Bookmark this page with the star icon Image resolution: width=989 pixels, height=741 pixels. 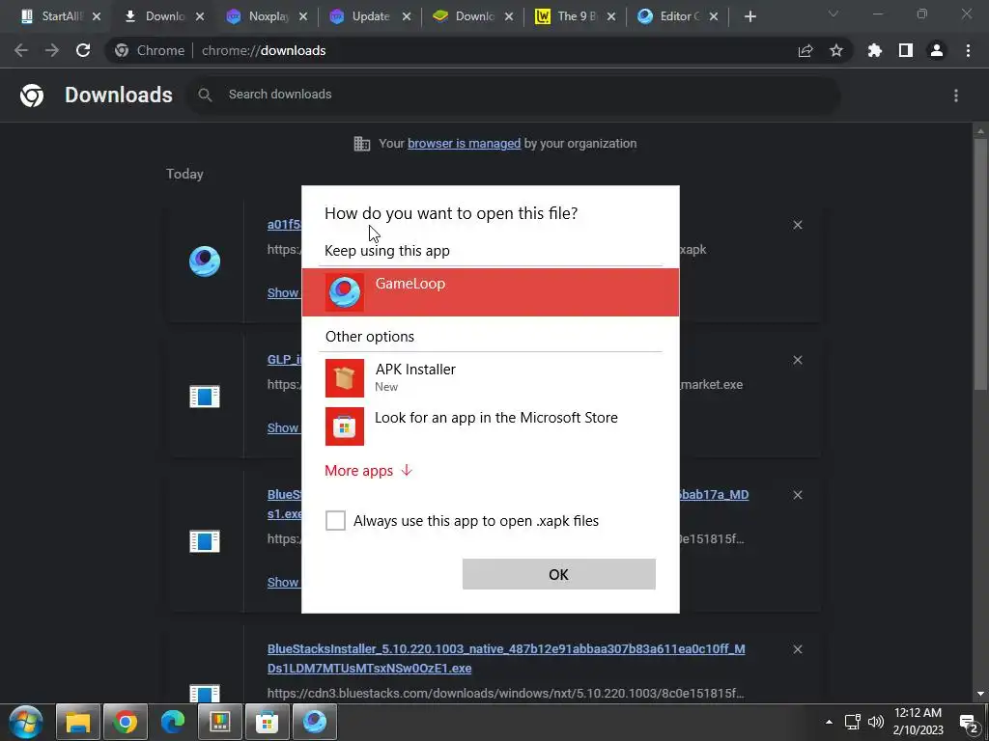point(836,50)
